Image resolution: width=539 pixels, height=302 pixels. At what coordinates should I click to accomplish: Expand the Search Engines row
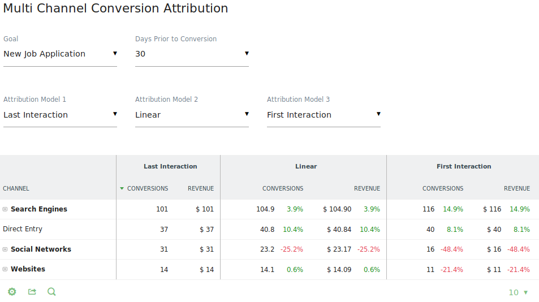click(x=5, y=209)
